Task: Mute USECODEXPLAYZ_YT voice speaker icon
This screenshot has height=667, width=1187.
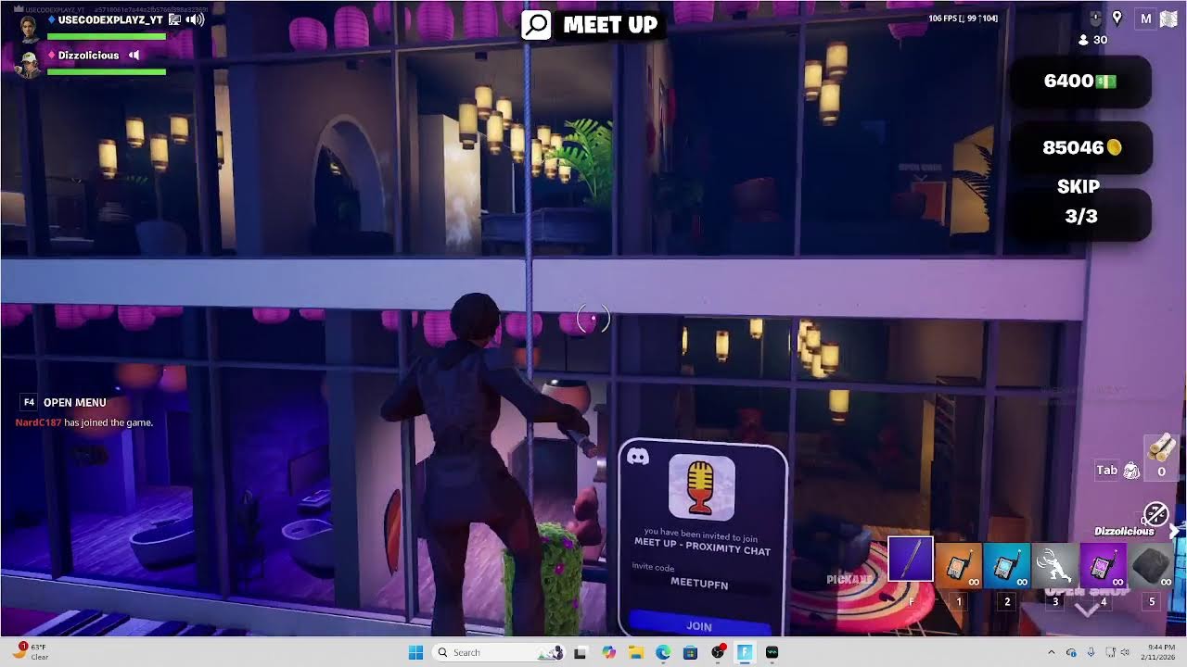Action: [x=195, y=19]
